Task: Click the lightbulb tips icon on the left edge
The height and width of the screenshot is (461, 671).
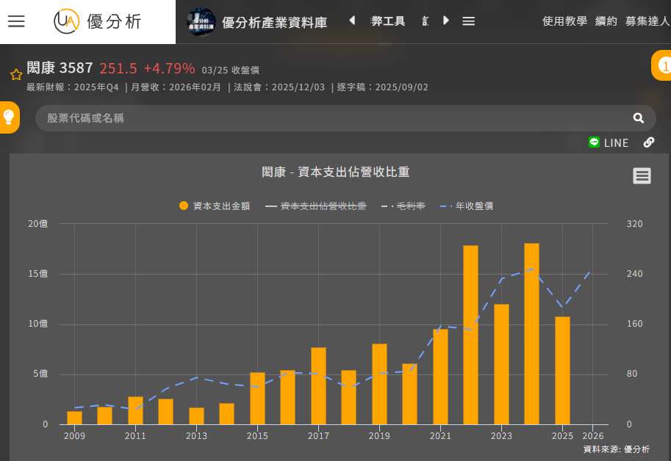Action: [9, 117]
